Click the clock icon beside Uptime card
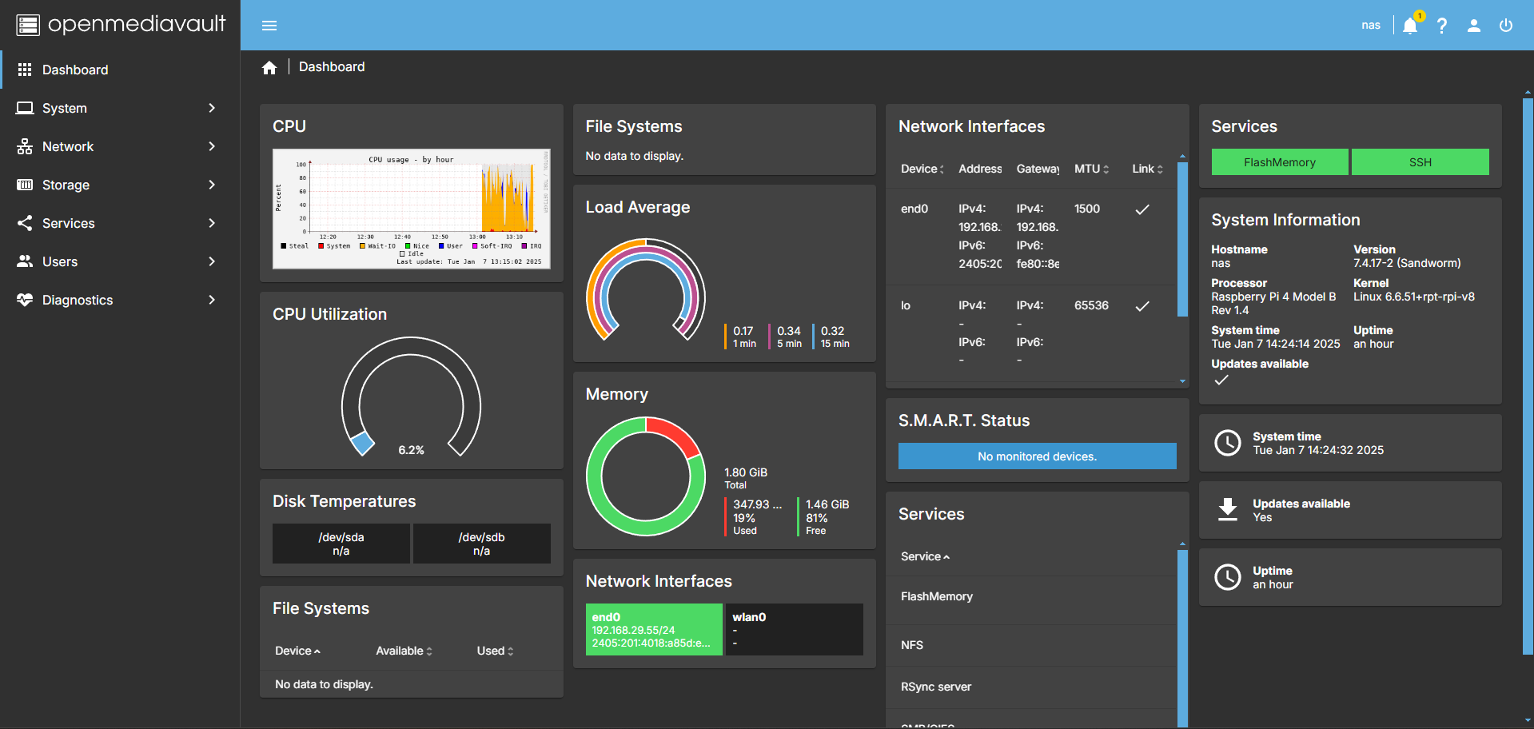 tap(1228, 577)
